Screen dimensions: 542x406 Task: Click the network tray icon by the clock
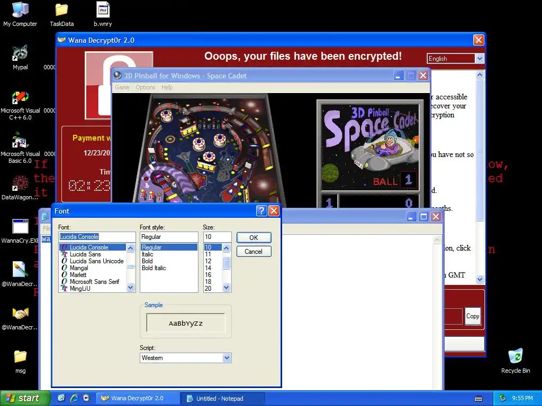[503, 399]
